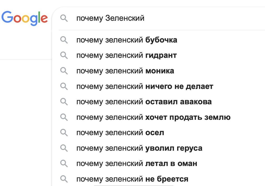
Task: Choose suggestion 'почему зеленский оставил авакова'
Action: (144, 102)
